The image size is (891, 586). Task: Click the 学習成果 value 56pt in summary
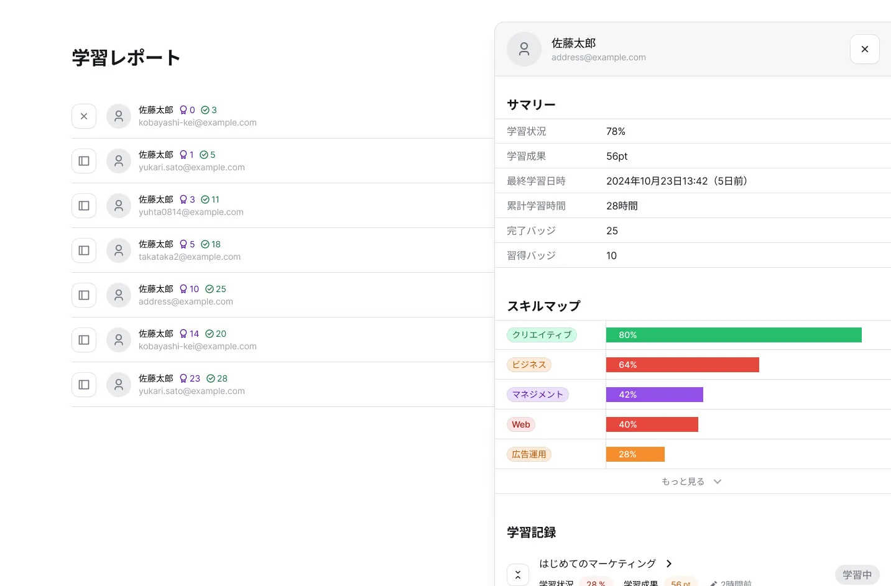click(x=617, y=156)
